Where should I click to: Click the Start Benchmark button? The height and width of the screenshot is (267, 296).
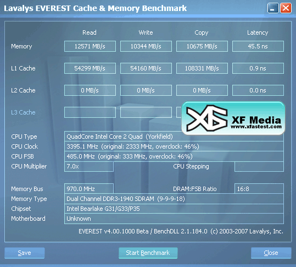(x=148, y=253)
